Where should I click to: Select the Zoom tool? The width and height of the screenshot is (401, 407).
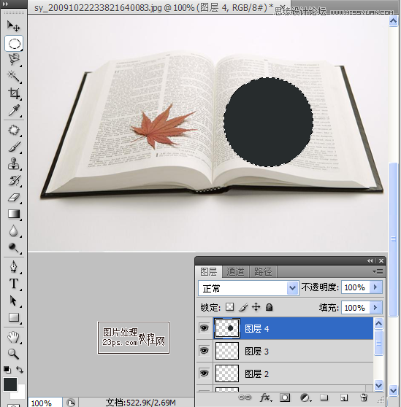point(14,354)
